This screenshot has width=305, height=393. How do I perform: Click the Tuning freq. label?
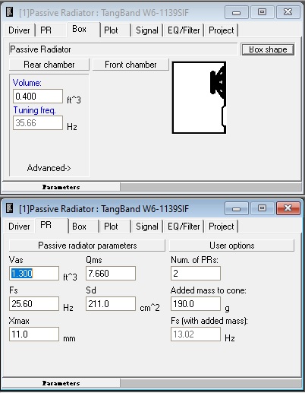pos(34,110)
